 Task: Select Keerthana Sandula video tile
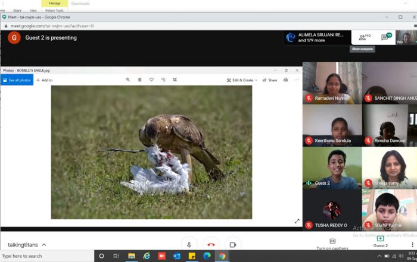(x=332, y=125)
